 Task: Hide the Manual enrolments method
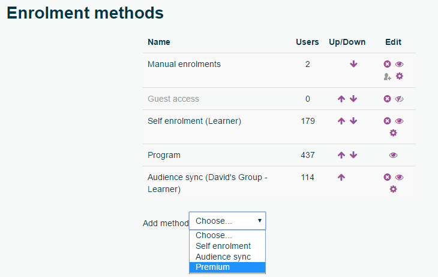click(x=400, y=65)
